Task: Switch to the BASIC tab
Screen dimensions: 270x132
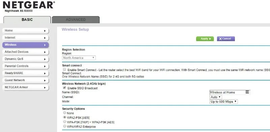Action: pos(27,20)
